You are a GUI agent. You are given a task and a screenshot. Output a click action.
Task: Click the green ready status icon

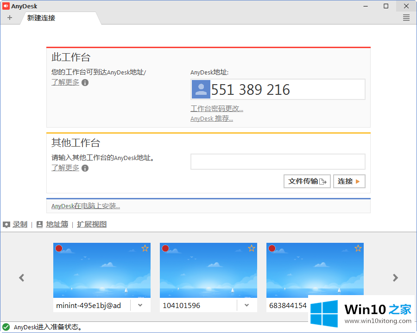(x=6, y=327)
